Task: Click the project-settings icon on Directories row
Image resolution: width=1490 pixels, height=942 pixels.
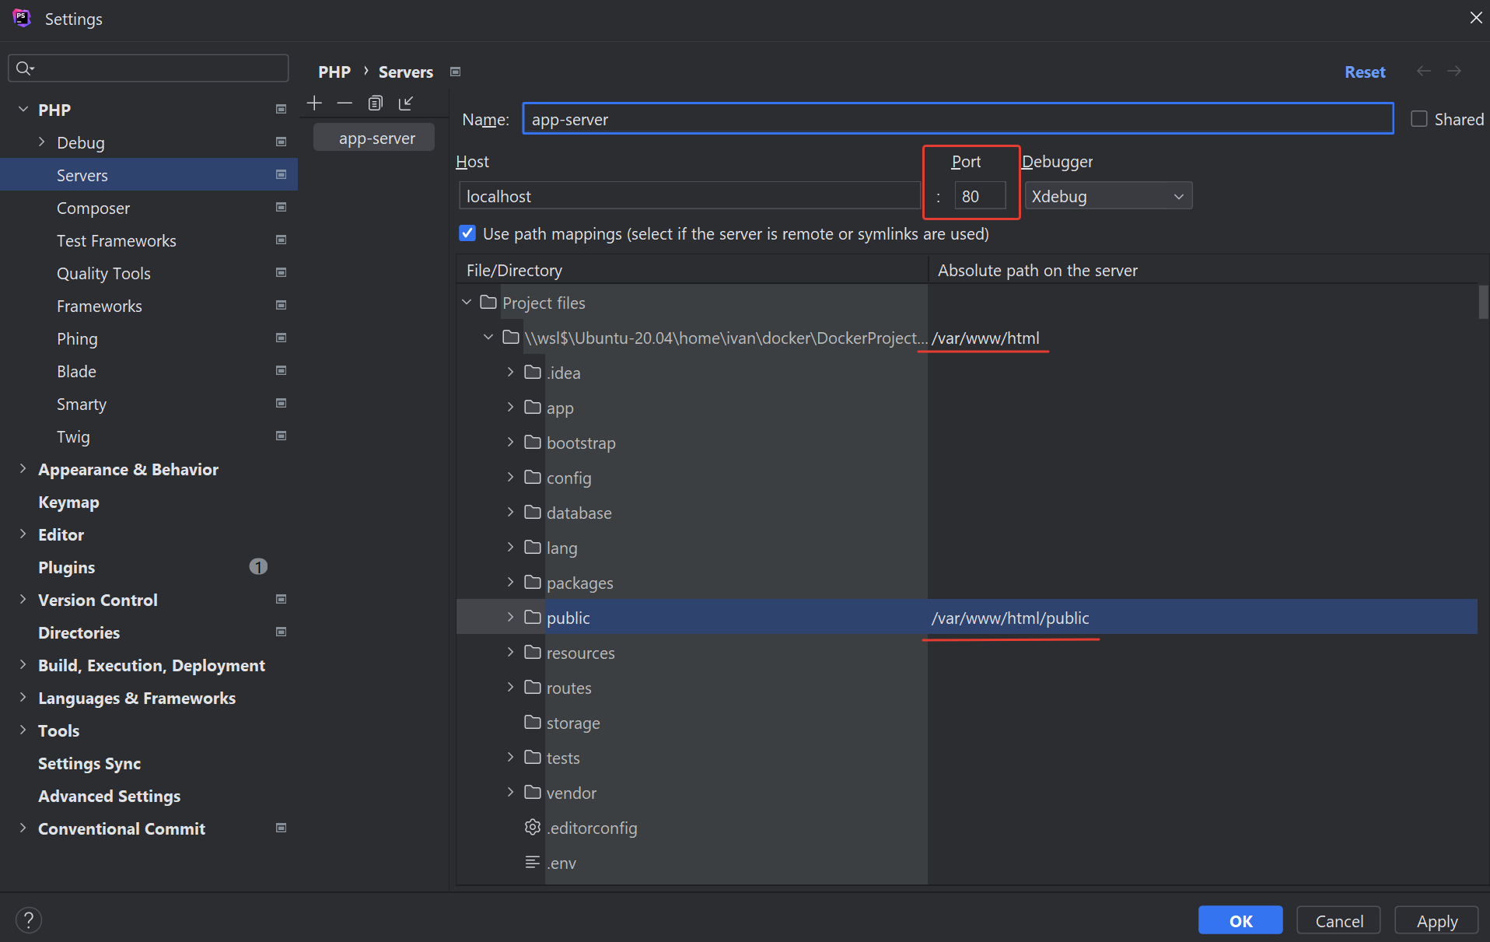Action: 281,632
